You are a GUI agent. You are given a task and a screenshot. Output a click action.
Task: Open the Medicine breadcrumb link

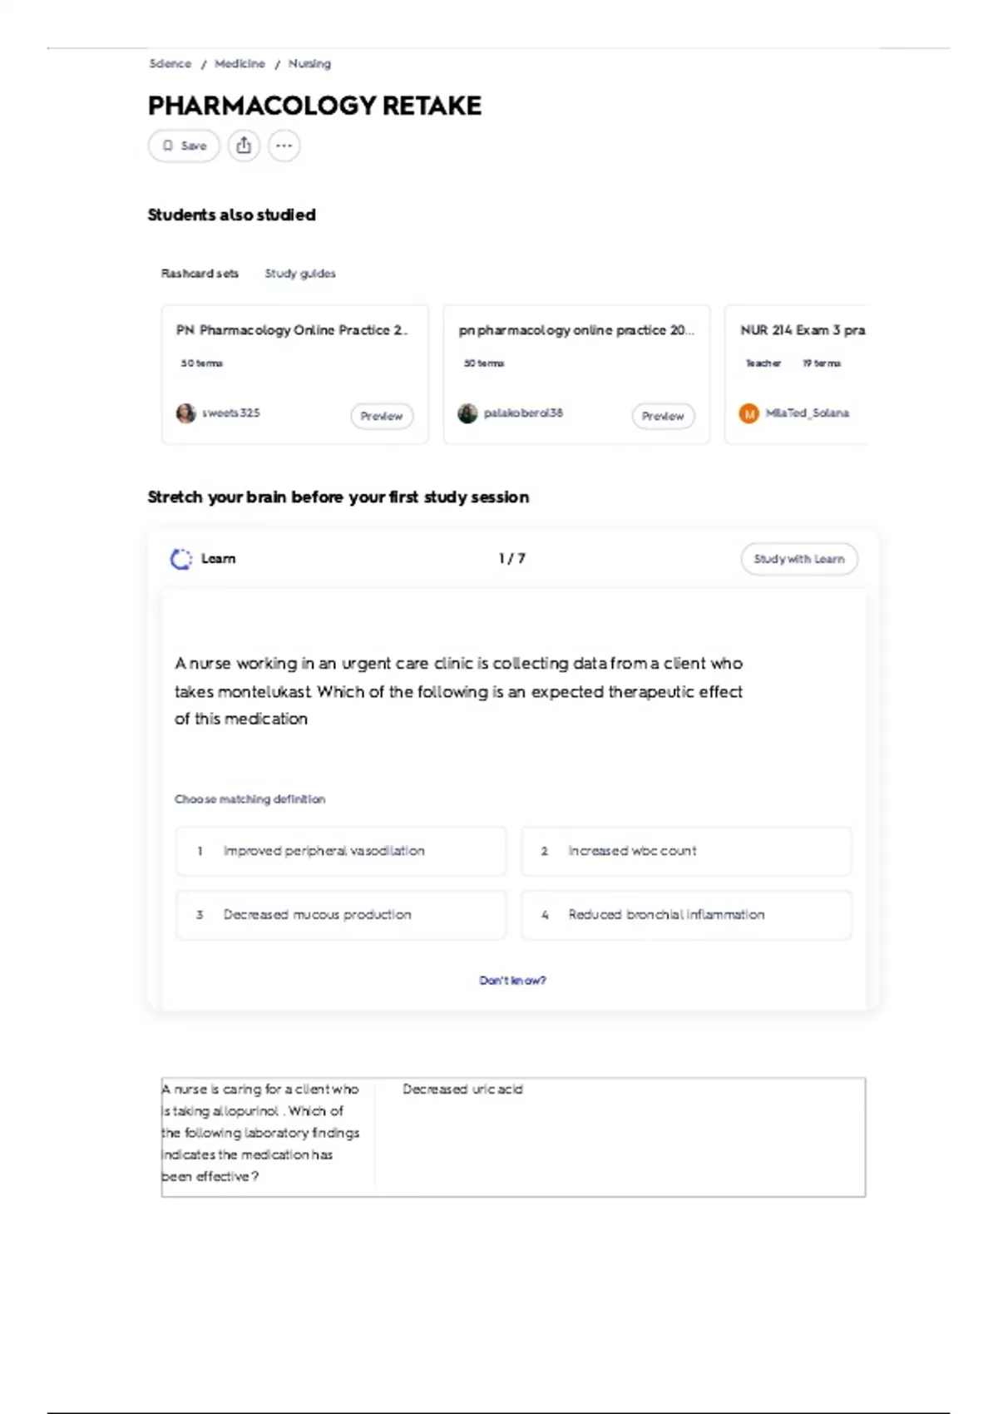[x=240, y=64]
